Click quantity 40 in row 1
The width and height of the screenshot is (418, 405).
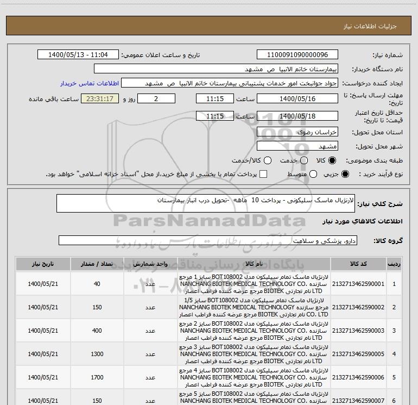tap(97, 284)
